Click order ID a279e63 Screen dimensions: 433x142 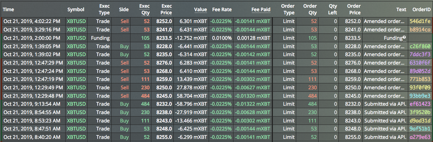420,137
